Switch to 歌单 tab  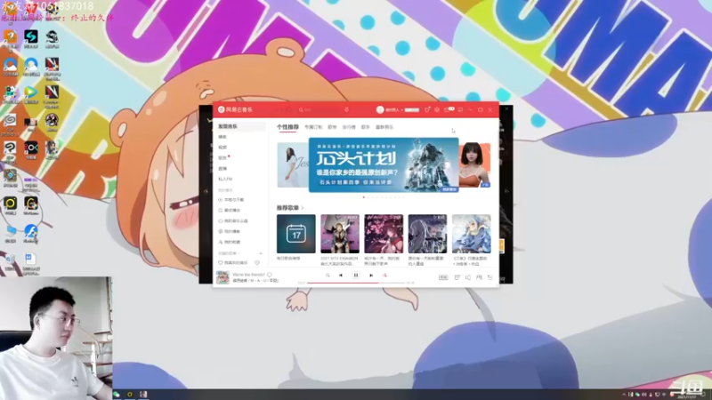[332, 127]
